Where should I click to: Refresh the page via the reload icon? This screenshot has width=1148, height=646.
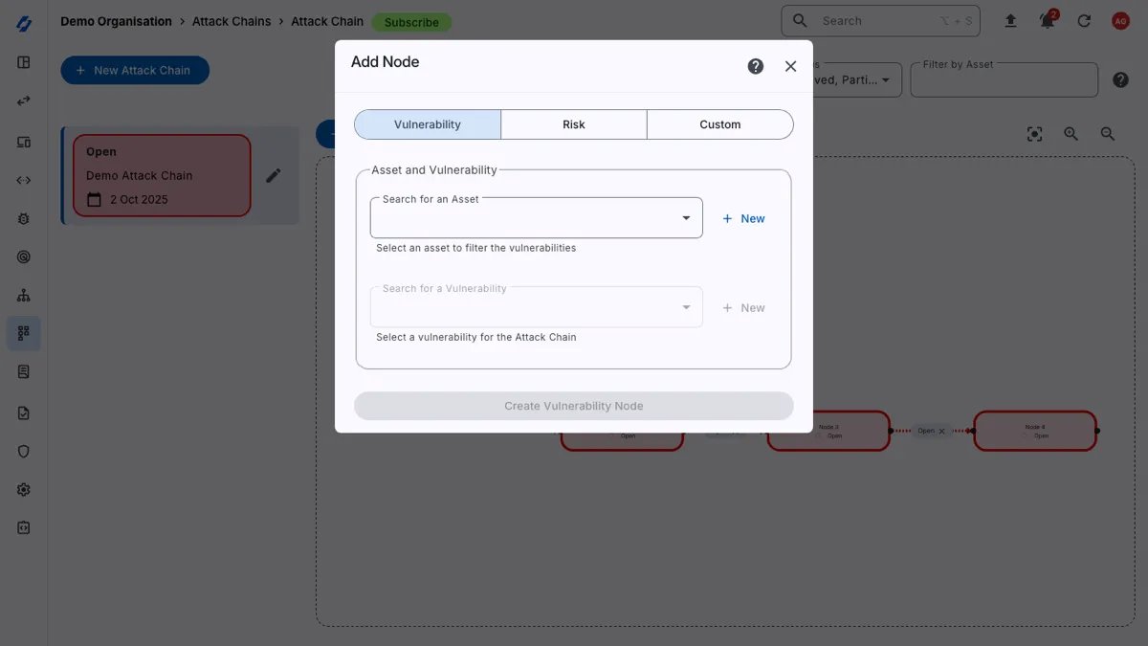click(x=1085, y=20)
